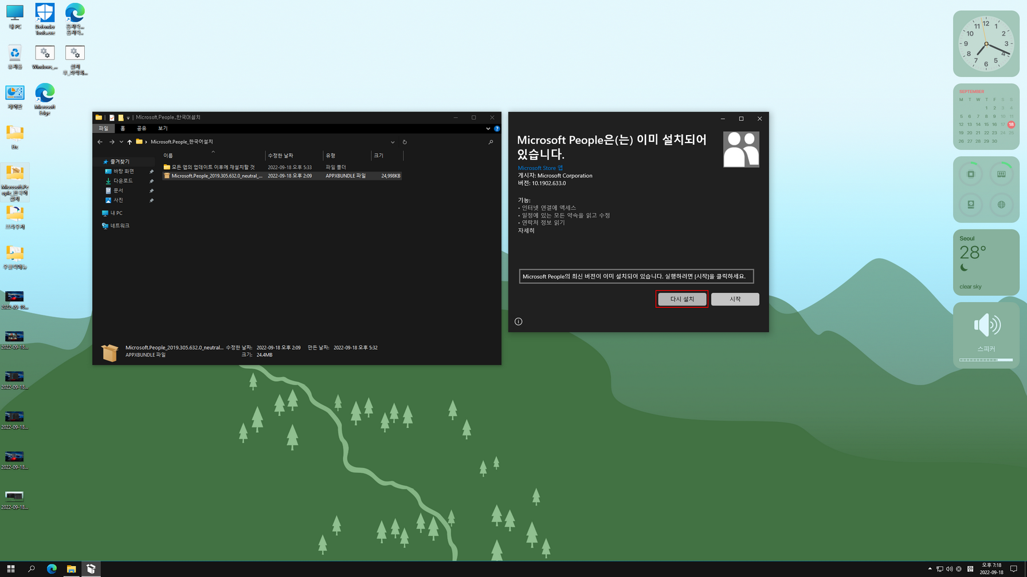The height and width of the screenshot is (577, 1027).
Task: Open the Microsoft Store 앱 link
Action: click(x=540, y=168)
